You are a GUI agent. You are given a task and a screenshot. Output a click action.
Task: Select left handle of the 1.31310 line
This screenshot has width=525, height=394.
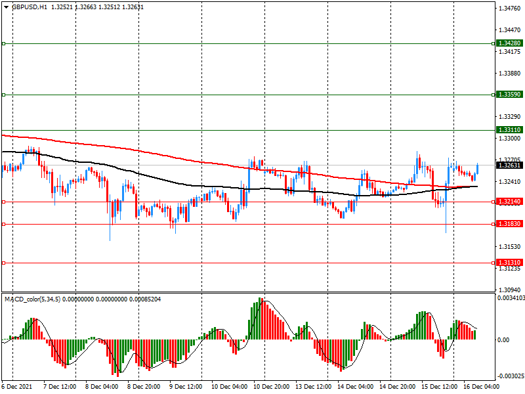point(4,263)
